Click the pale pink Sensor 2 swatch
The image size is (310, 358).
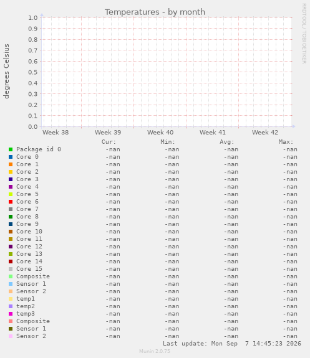(x=11, y=336)
